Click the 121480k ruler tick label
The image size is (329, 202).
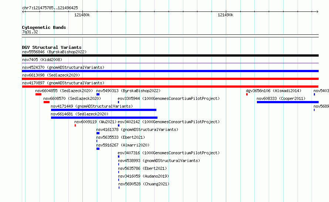(x=82, y=15)
